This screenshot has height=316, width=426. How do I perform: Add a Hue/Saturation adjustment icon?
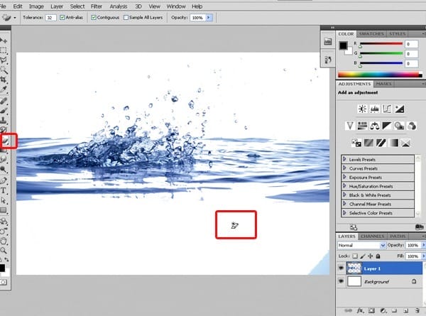tap(362, 126)
